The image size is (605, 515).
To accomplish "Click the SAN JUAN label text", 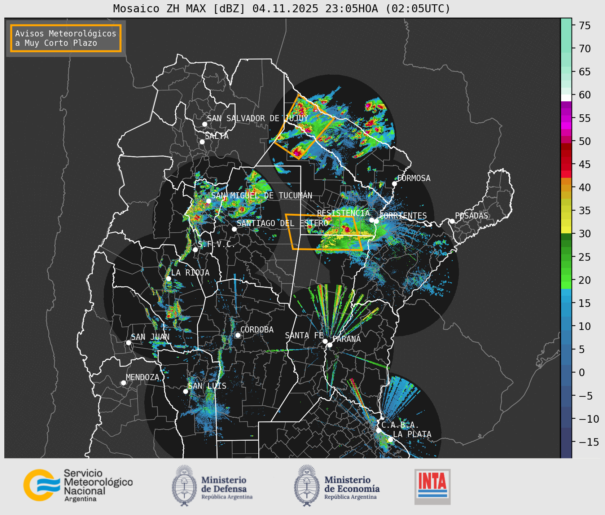I will coord(150,337).
